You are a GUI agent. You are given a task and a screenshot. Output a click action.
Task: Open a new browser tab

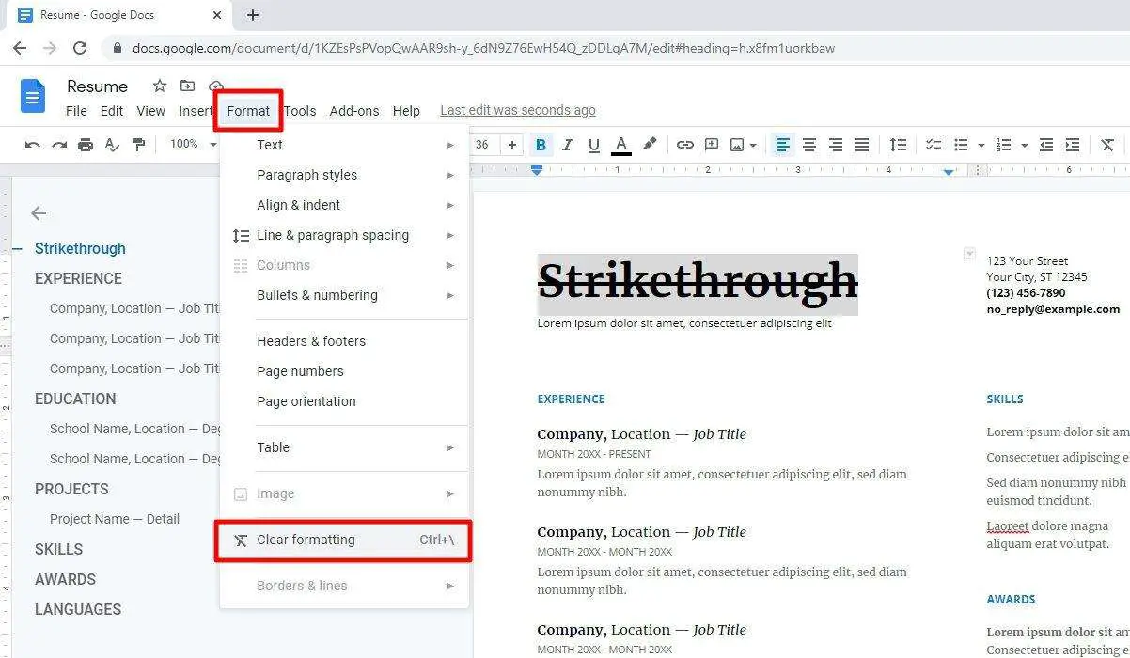[x=253, y=15]
